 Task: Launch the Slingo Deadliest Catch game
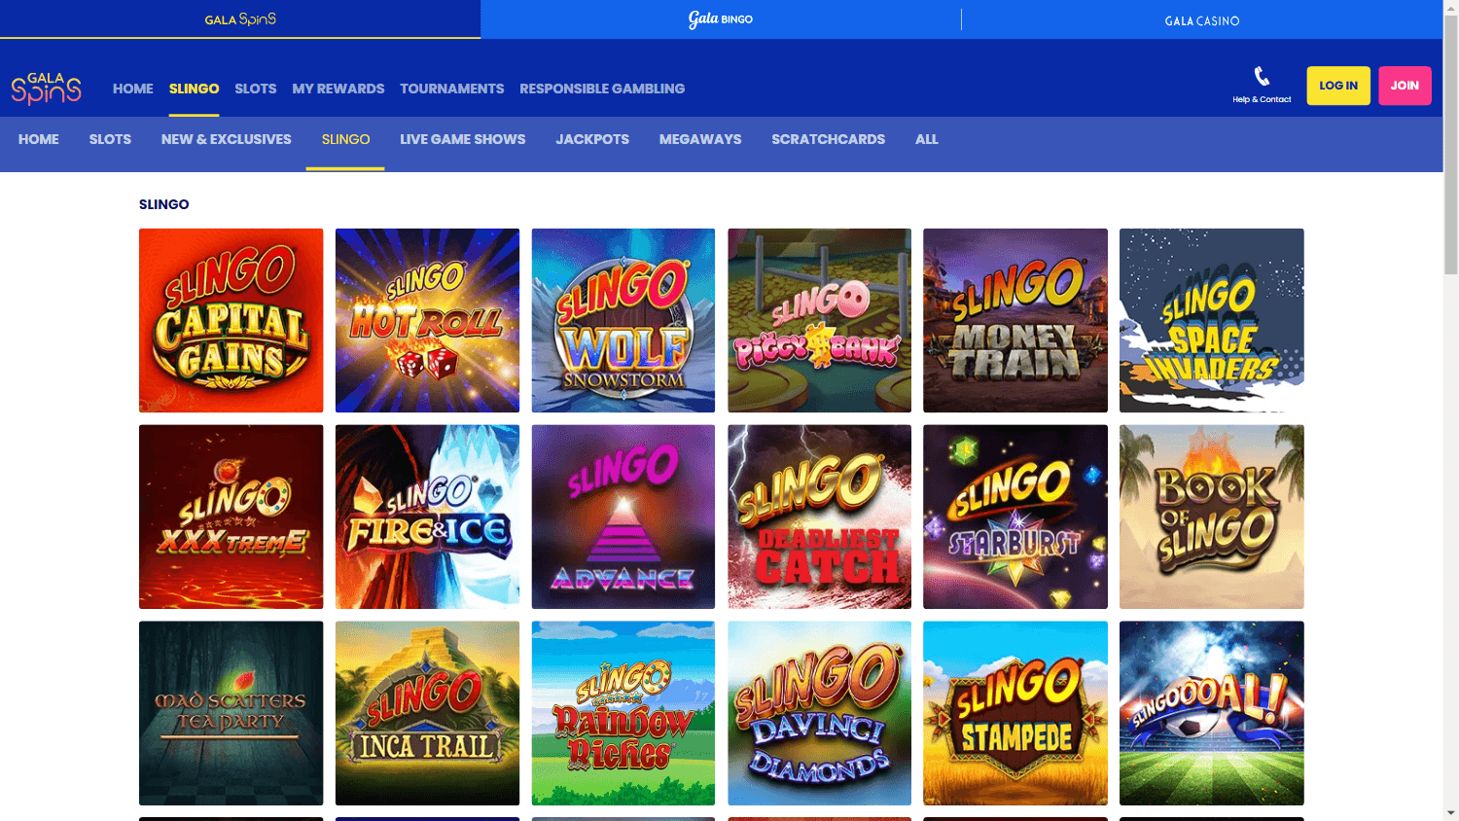point(819,517)
